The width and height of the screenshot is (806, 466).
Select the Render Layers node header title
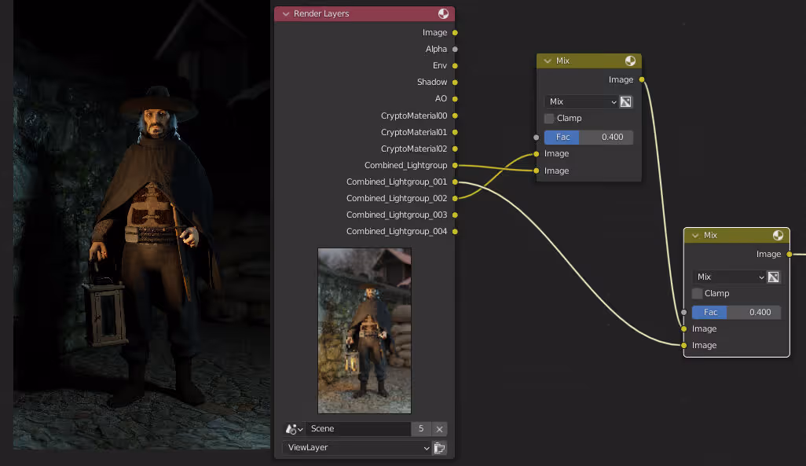[321, 14]
